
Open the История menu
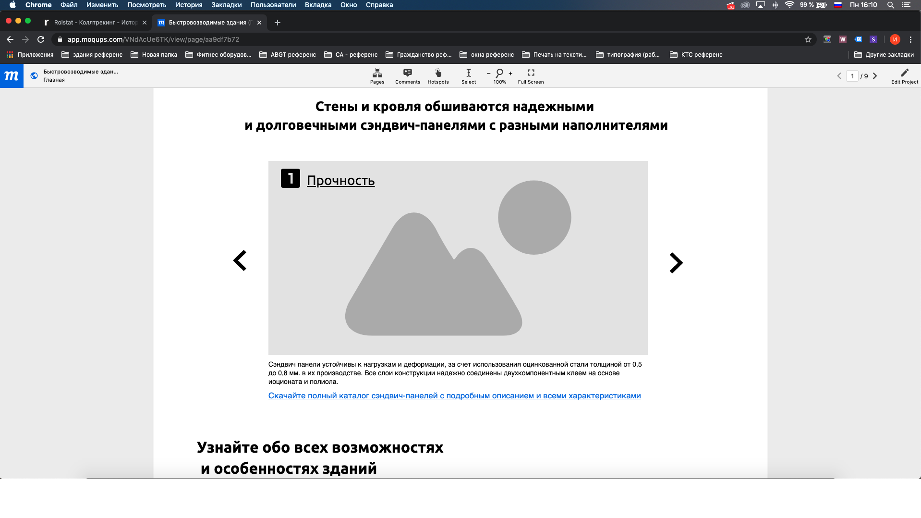click(189, 5)
